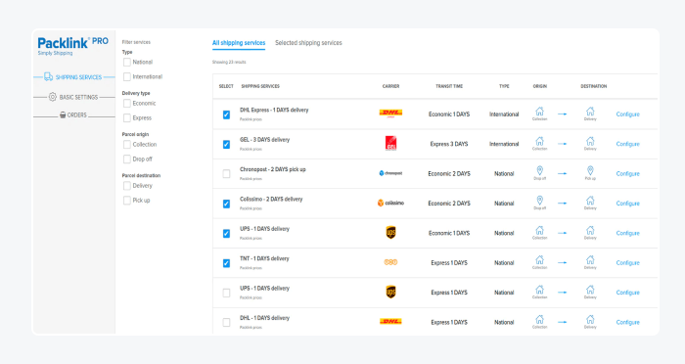This screenshot has height=364, width=685.
Task: Click the Delivery destination icon in DHL Express row
Action: pos(590,112)
